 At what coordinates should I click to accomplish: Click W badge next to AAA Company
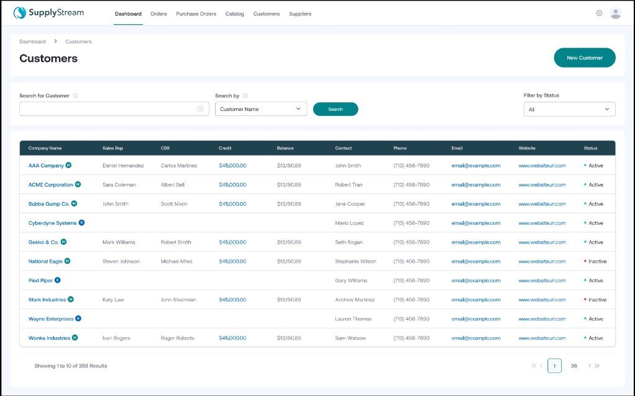point(68,165)
